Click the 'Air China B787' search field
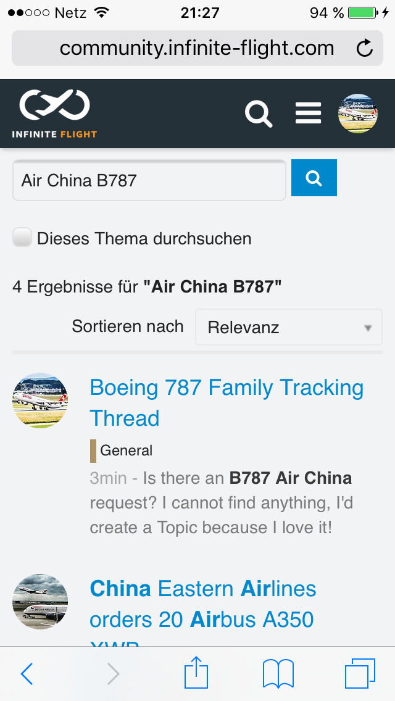The height and width of the screenshot is (701, 395). pyautogui.click(x=149, y=180)
